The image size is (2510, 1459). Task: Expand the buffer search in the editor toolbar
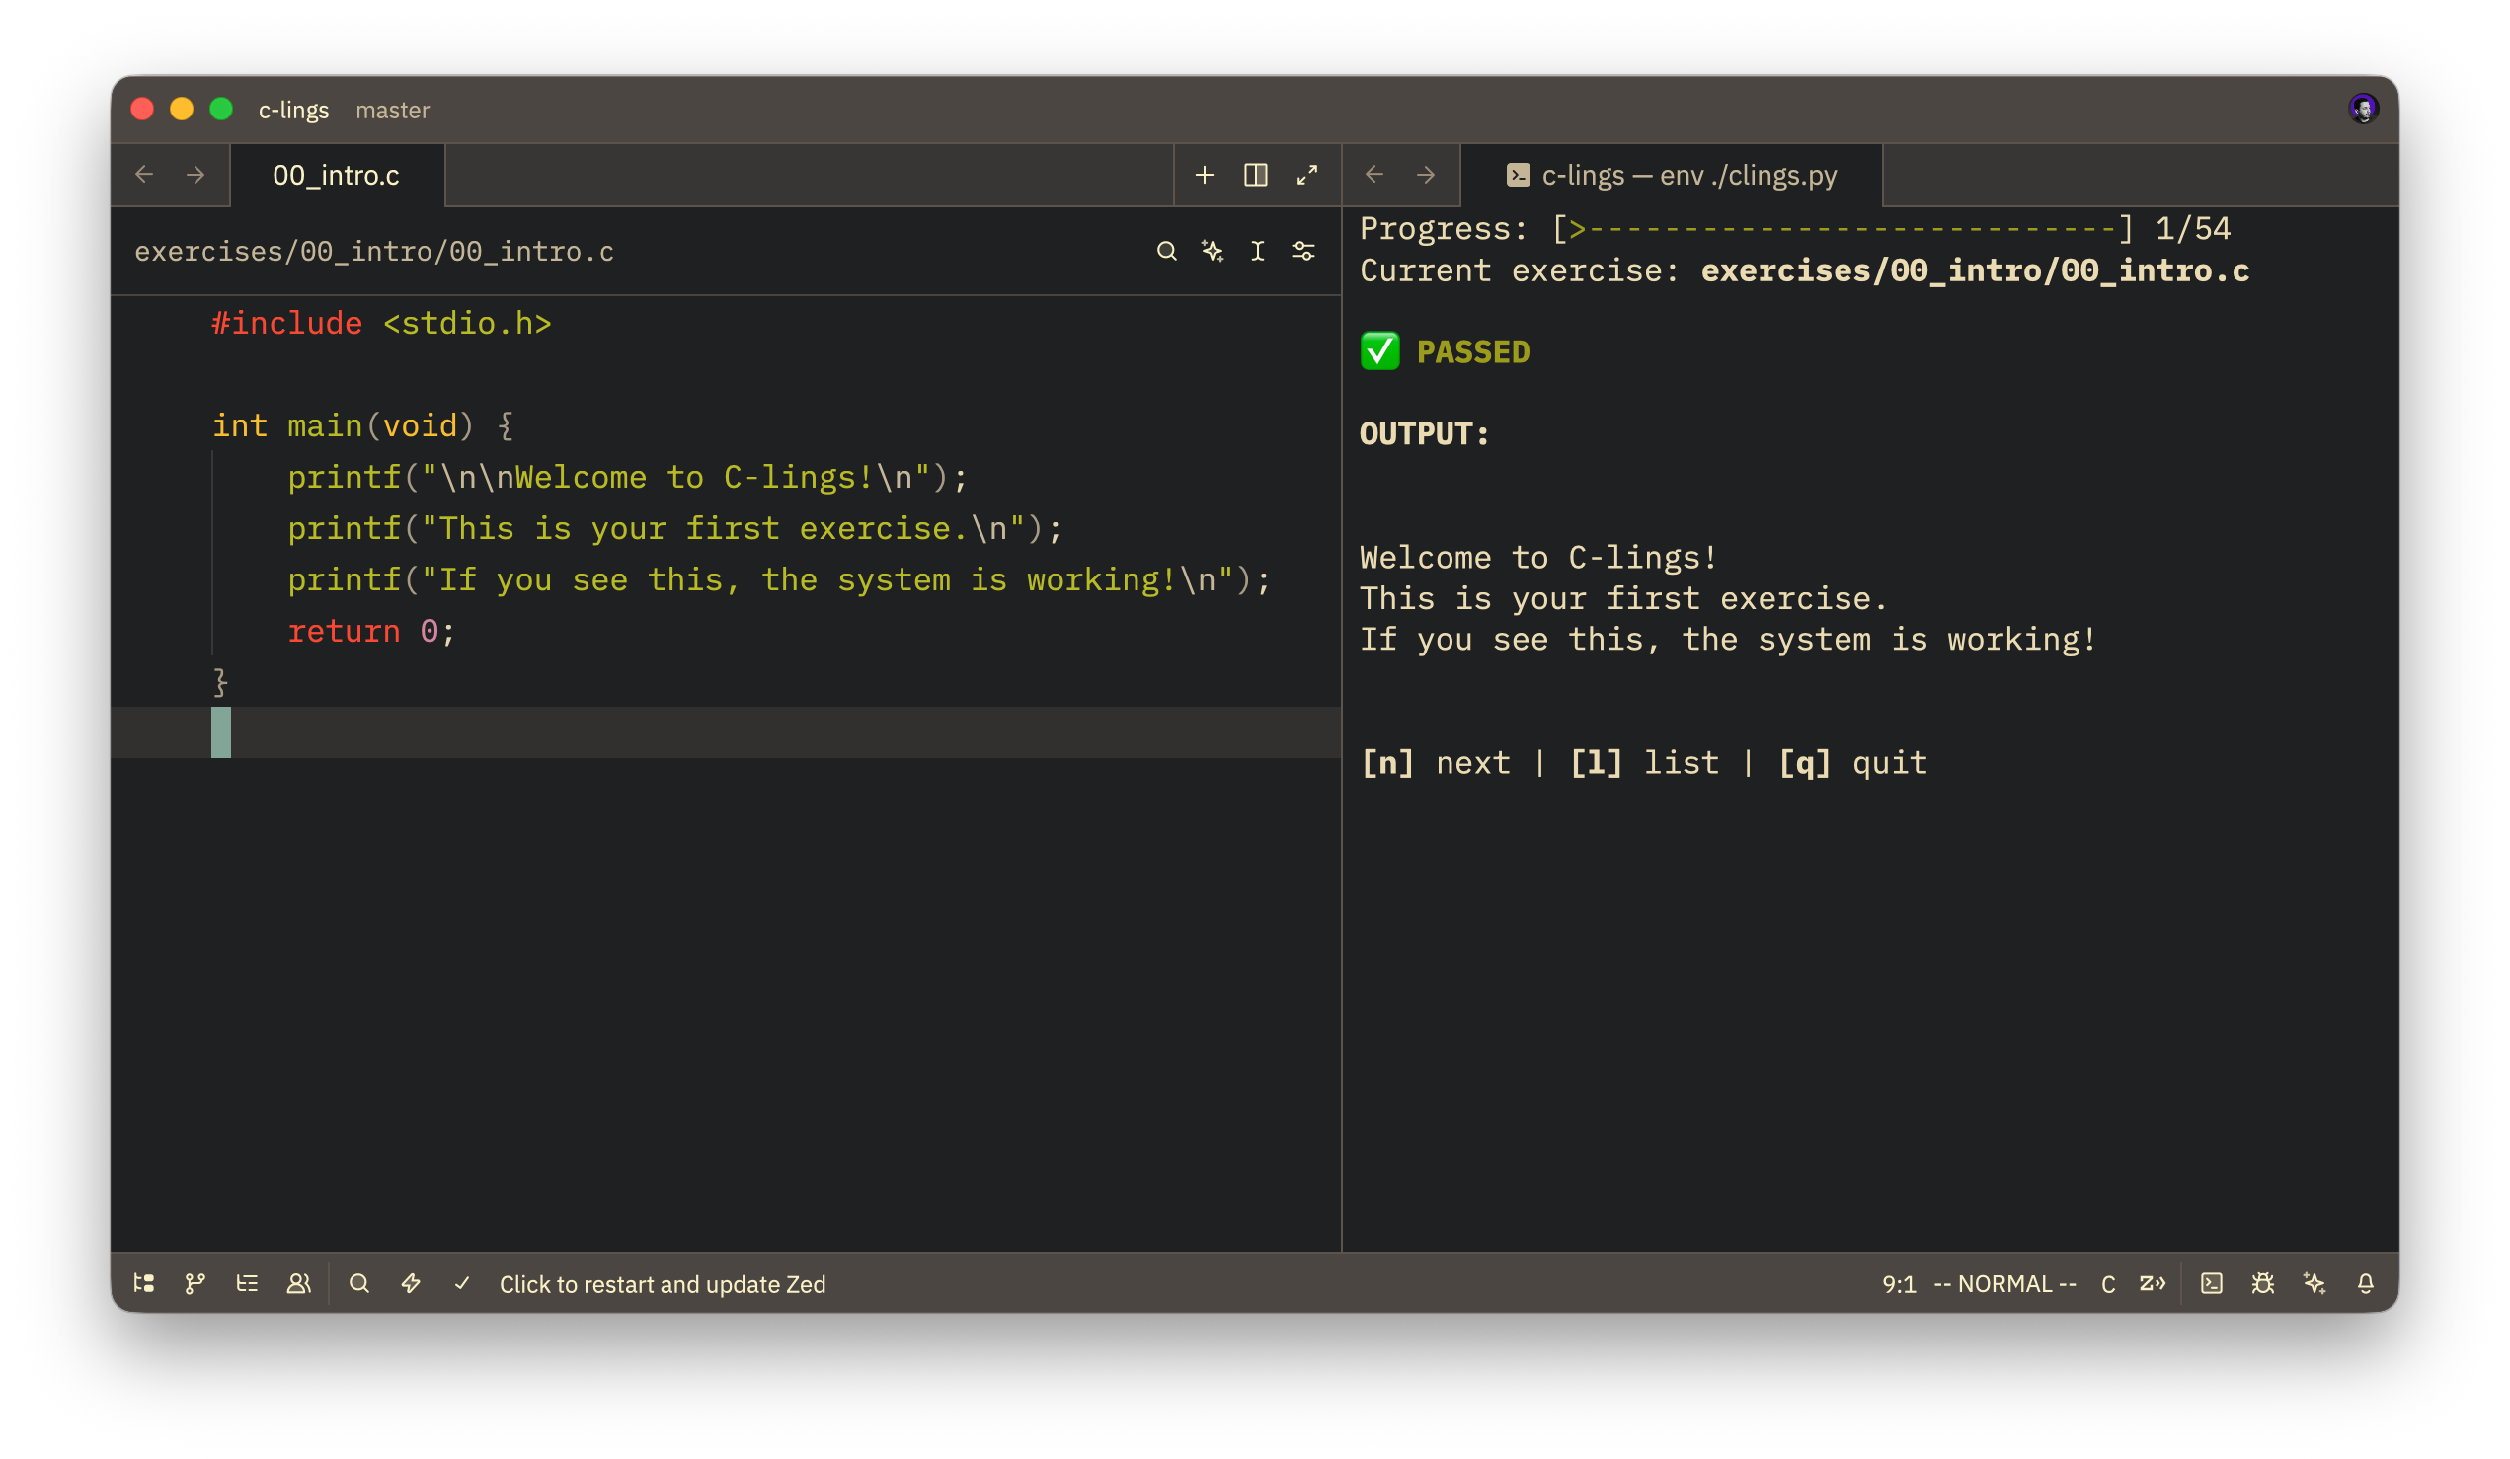coord(1165,251)
